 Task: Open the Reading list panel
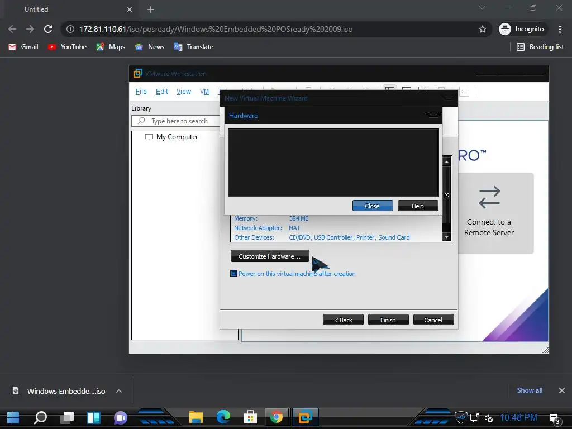pyautogui.click(x=540, y=47)
